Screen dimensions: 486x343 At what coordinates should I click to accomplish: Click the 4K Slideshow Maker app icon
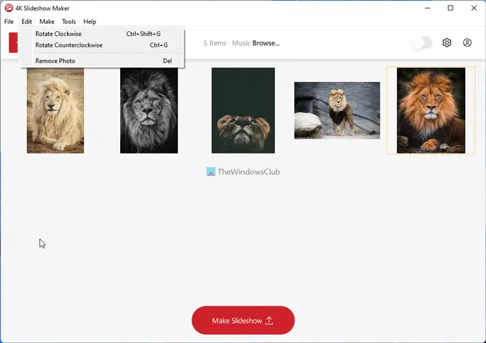[x=8, y=8]
